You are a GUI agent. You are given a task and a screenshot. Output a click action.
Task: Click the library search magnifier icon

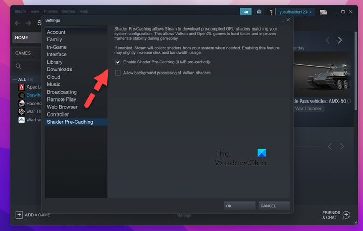[18, 66]
